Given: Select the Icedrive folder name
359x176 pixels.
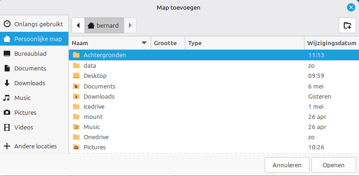Looking at the screenshot, I should pyautogui.click(x=94, y=106).
